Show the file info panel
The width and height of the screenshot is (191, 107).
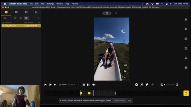(186, 68)
